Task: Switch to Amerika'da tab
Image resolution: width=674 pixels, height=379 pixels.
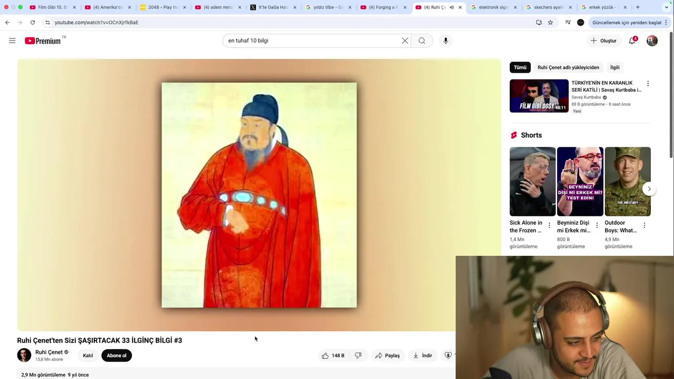Action: [x=108, y=7]
